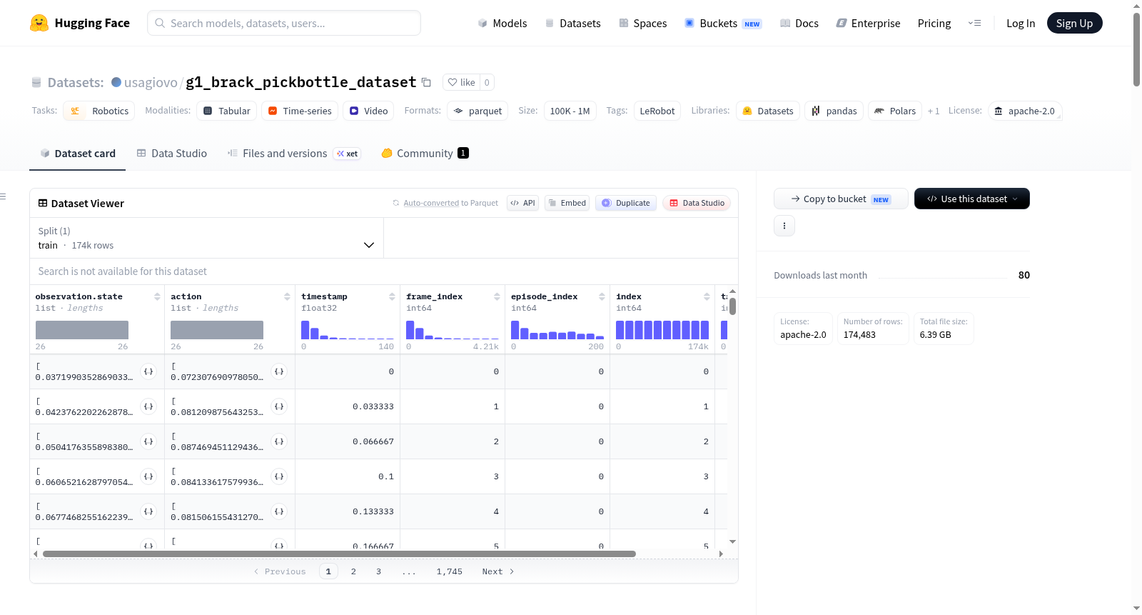This screenshot has width=1142, height=615.
Task: Sort by observation.state column
Action: click(157, 296)
